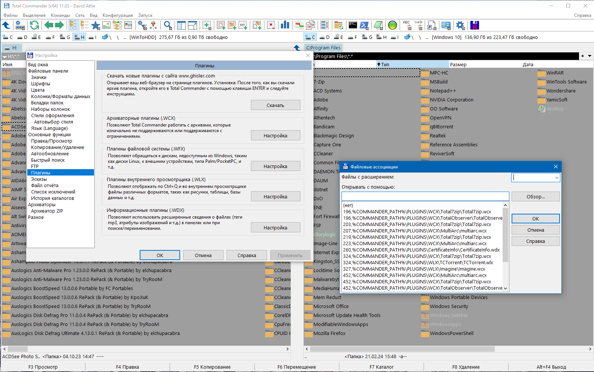Click the blue gear settings toolbar icon
The image size is (594, 372).
[460, 25]
